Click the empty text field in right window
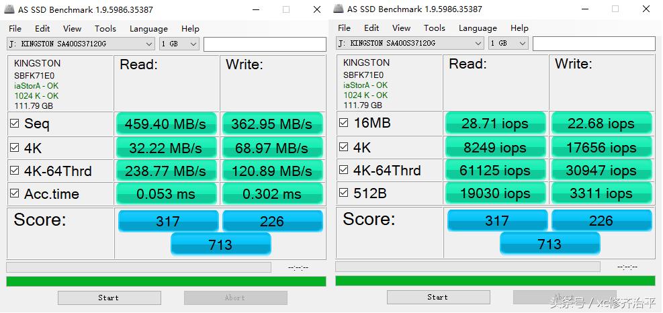The image size is (663, 313). click(x=593, y=43)
